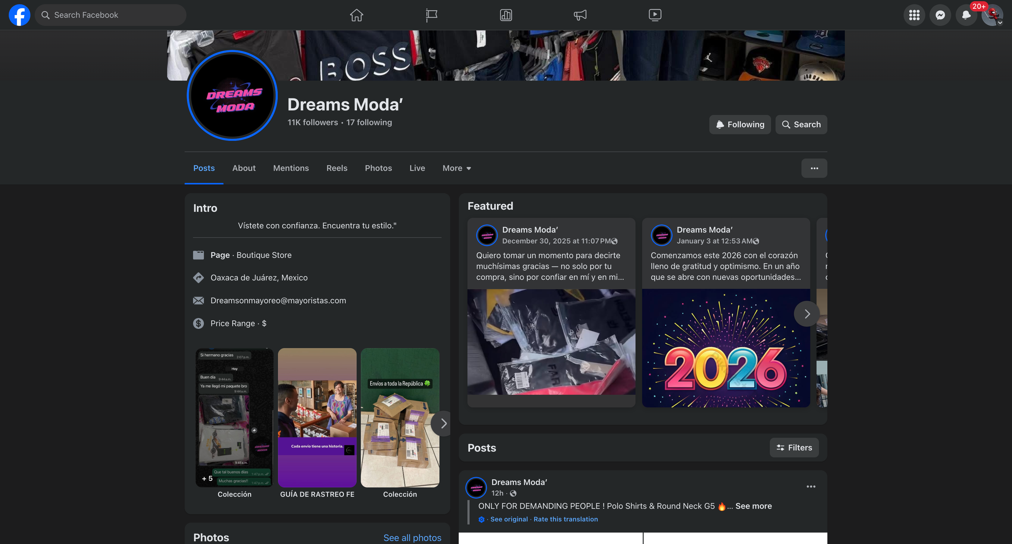
Task: Toggle the Following button for Dreams Moda'
Action: coord(740,125)
